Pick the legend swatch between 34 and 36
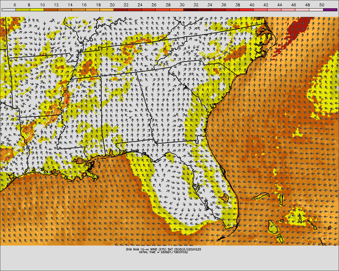 [x=218, y=10]
